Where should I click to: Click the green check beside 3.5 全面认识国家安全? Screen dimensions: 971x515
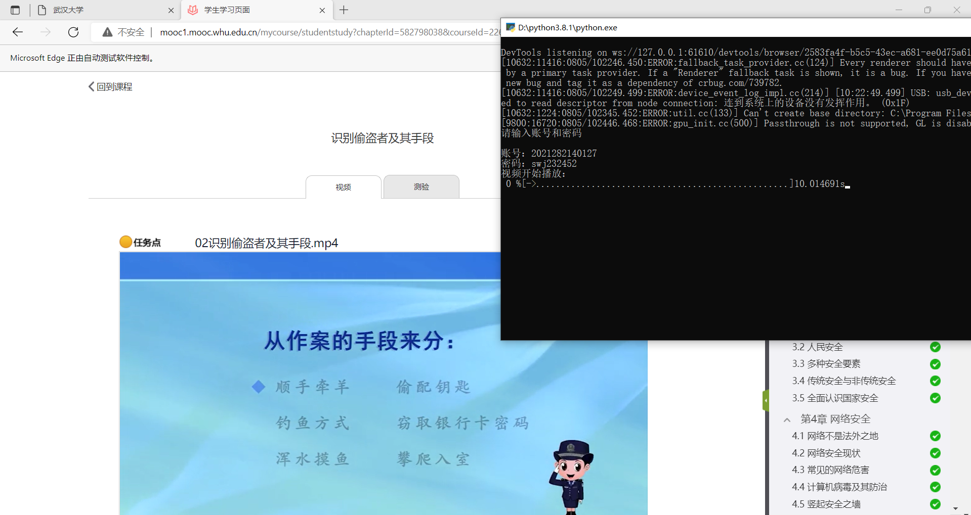pos(935,398)
